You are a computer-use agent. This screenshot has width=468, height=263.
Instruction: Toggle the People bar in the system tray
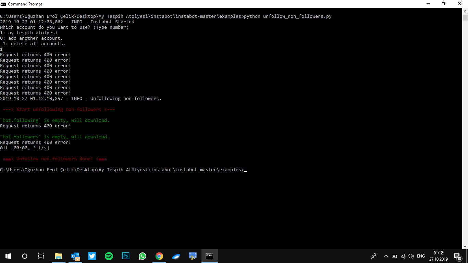coord(374,256)
